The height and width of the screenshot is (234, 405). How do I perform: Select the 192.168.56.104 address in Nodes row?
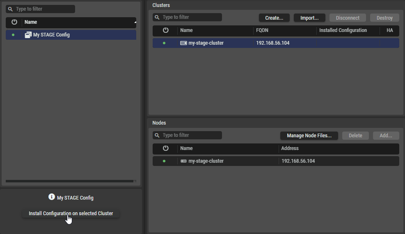pyautogui.click(x=298, y=161)
